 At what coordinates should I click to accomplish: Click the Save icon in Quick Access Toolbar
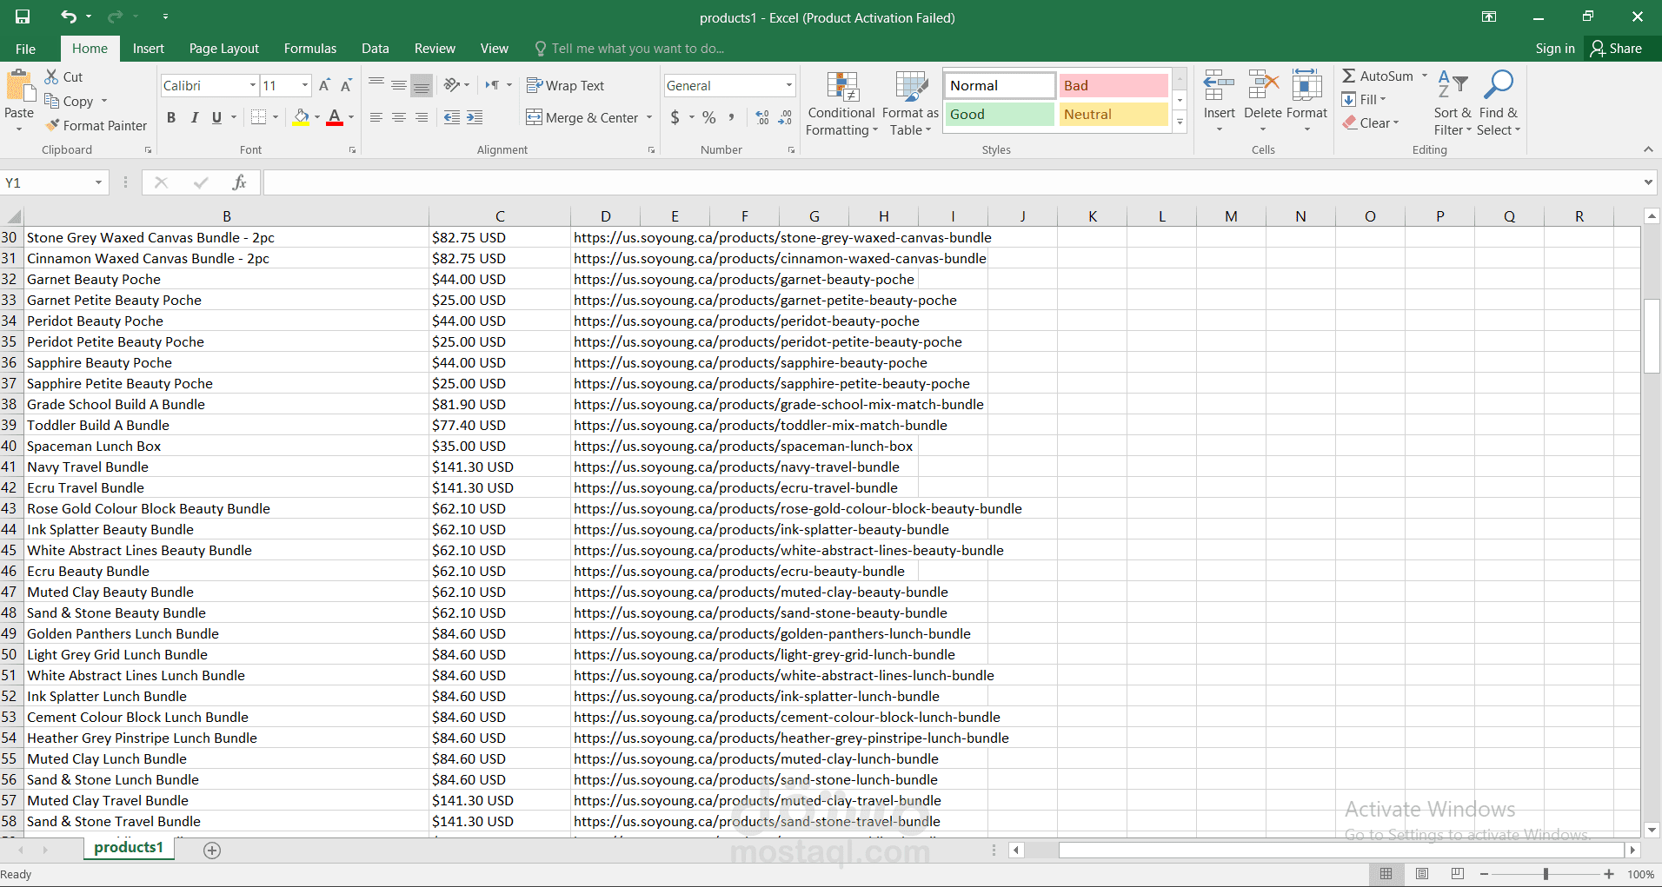coord(23,17)
